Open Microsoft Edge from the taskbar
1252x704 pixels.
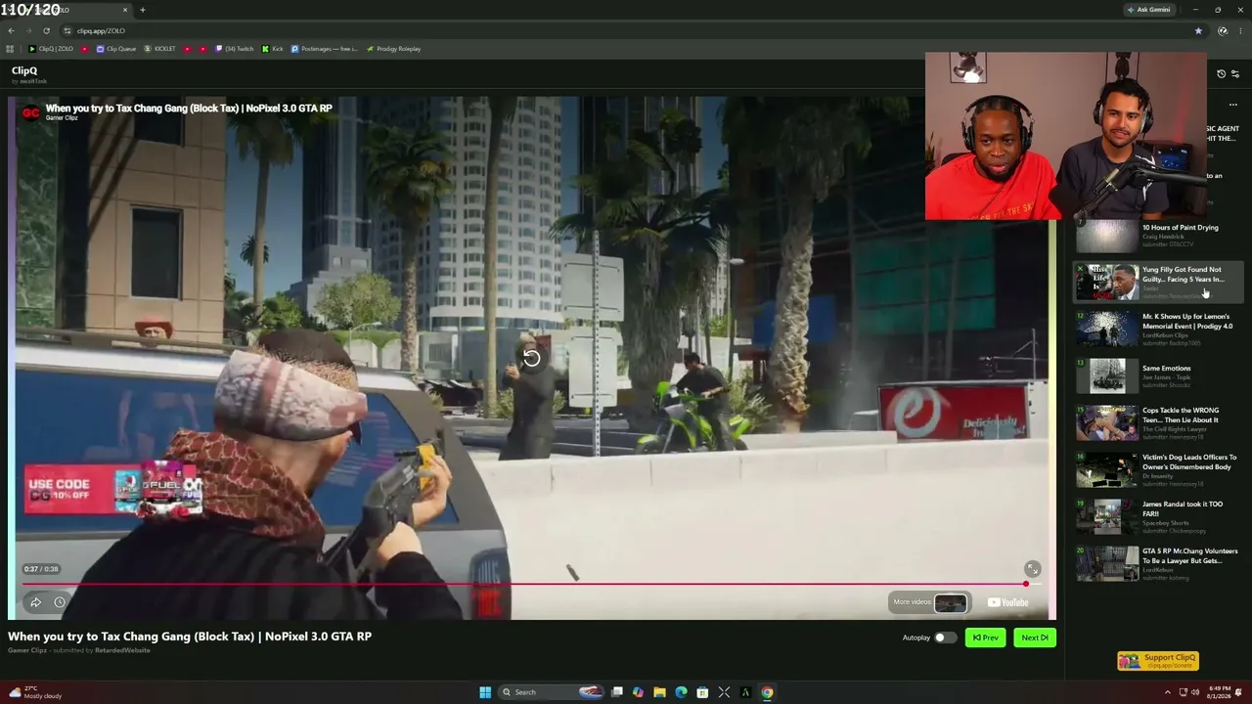pyautogui.click(x=681, y=692)
